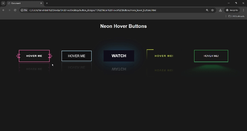Image resolution: width=247 pixels, height=131 pixels.
Task: Select the Document browser tab
Action: (25, 3)
